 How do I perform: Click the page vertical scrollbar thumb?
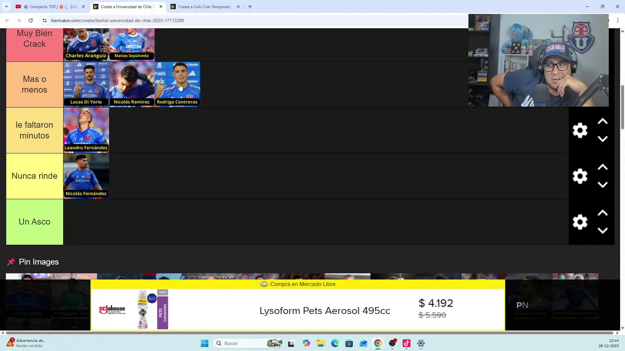pyautogui.click(x=622, y=107)
